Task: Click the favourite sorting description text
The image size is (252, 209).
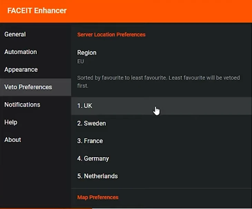Action: (x=158, y=81)
